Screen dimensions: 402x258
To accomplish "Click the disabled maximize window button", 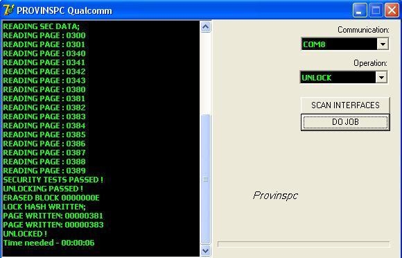I will [376, 10].
